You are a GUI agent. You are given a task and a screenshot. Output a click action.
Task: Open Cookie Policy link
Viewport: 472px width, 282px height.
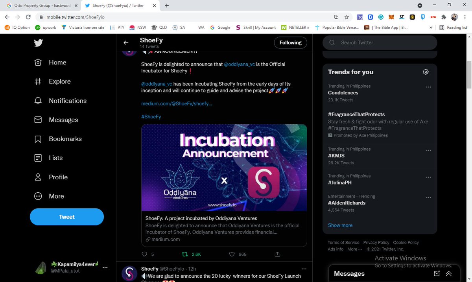pos(406,243)
